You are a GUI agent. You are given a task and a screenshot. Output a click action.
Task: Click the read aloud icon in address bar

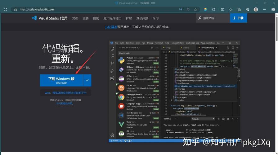tap(188, 10)
